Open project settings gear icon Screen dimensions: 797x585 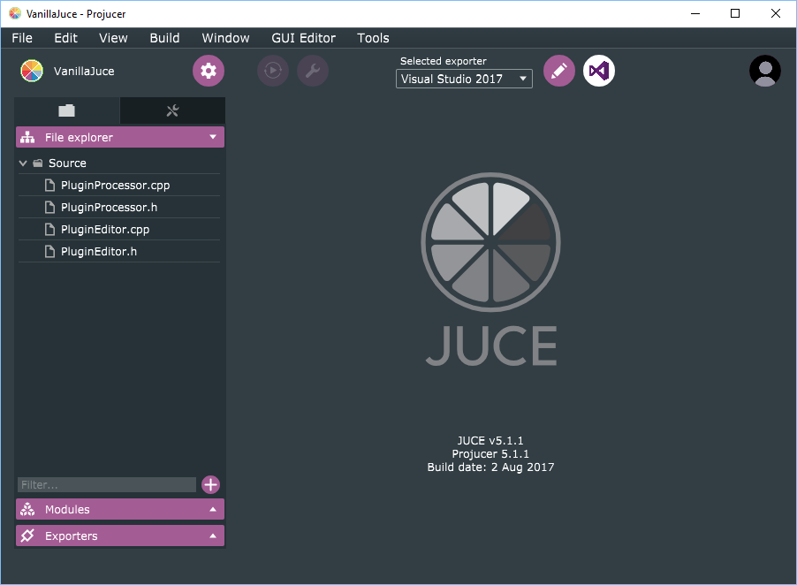[209, 71]
